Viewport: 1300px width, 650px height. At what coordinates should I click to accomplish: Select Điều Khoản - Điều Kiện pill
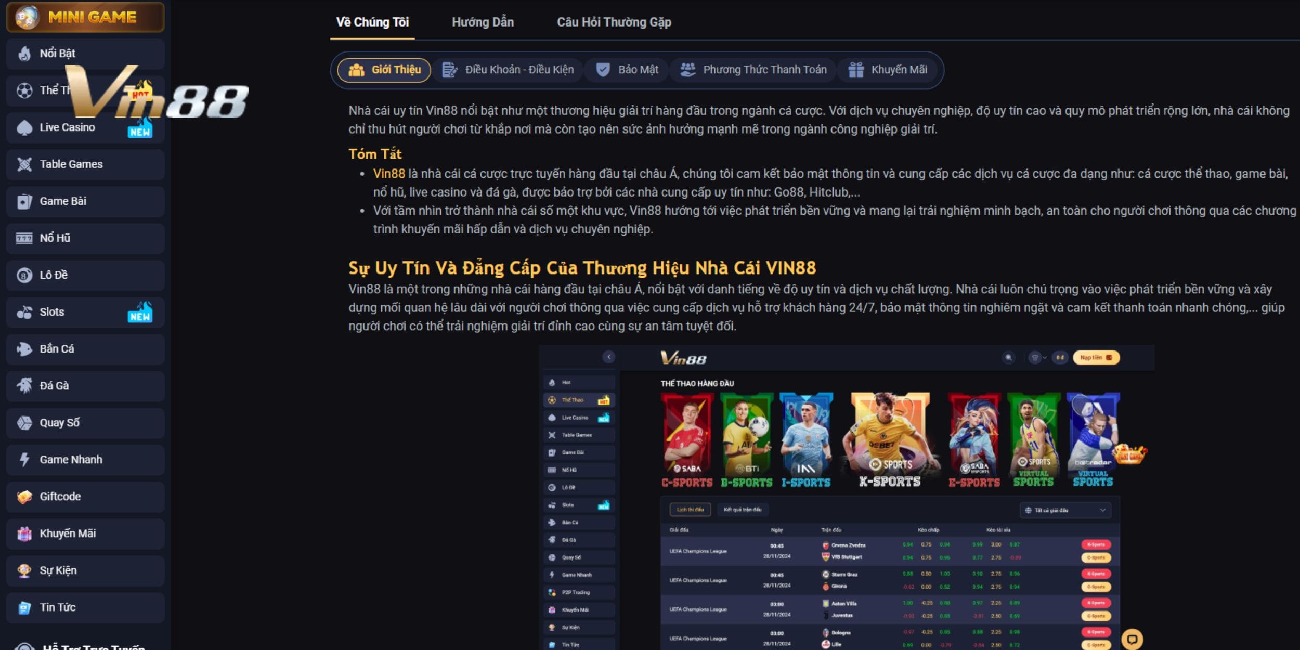tap(508, 70)
